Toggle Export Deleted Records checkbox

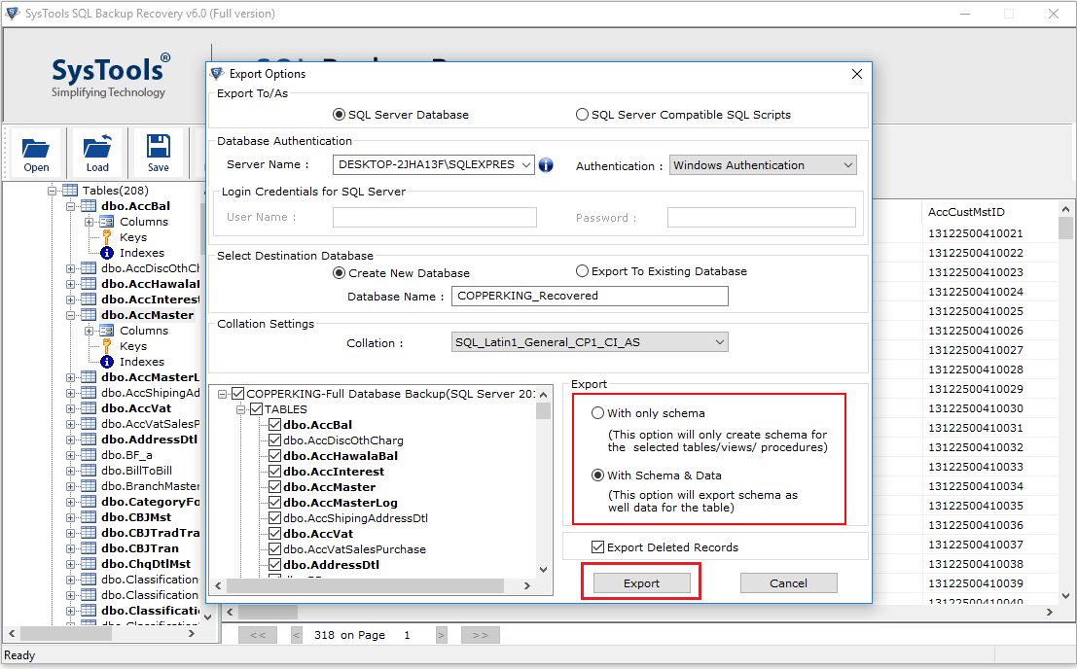pos(597,546)
